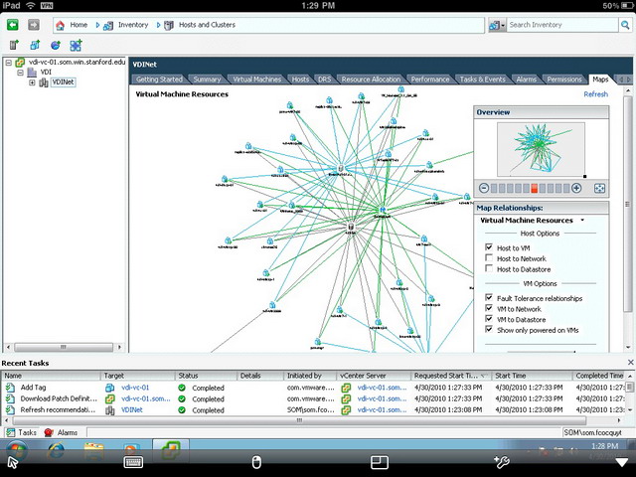Click the Alarms button in status bar
Viewport: 636px width, 477px height.
pyautogui.click(x=61, y=432)
